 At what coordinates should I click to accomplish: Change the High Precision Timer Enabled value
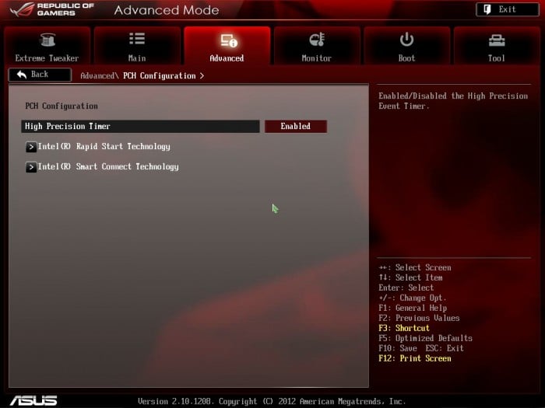pyautogui.click(x=295, y=126)
